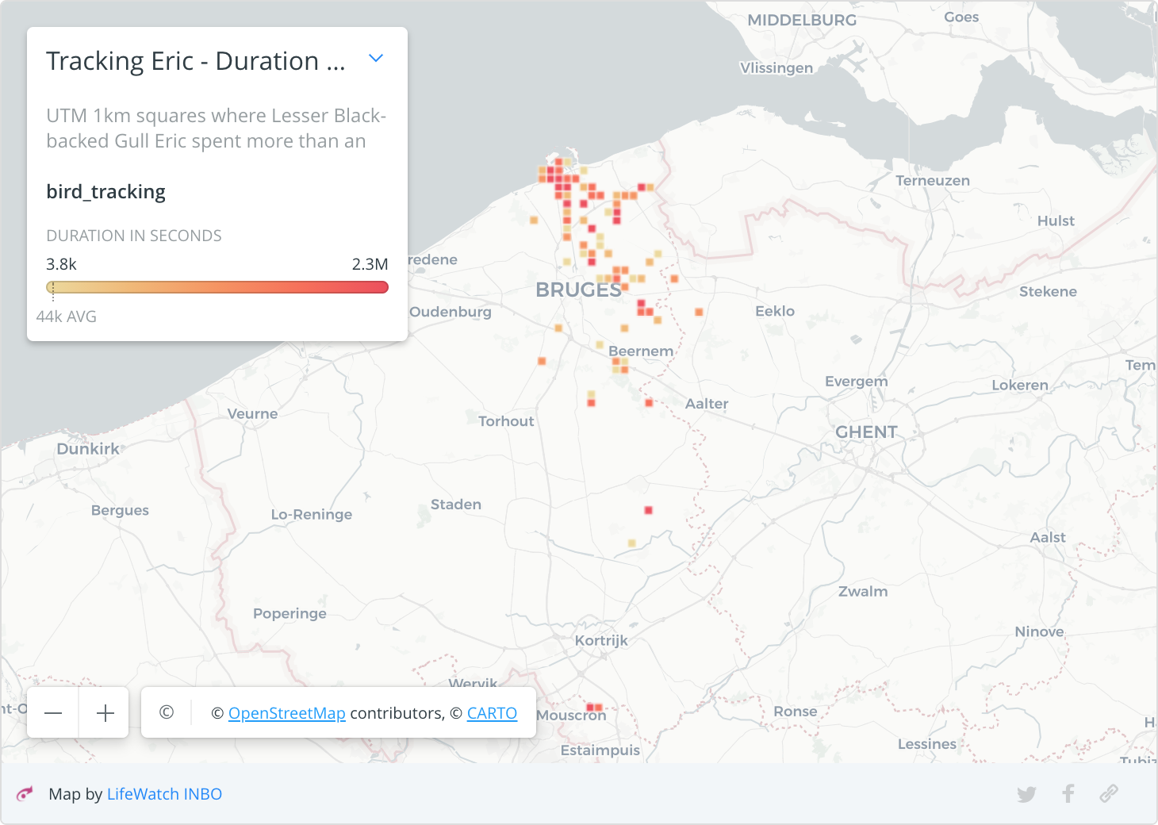Click the Evergem label on map
The width and height of the screenshot is (1158, 825).
[x=857, y=382]
